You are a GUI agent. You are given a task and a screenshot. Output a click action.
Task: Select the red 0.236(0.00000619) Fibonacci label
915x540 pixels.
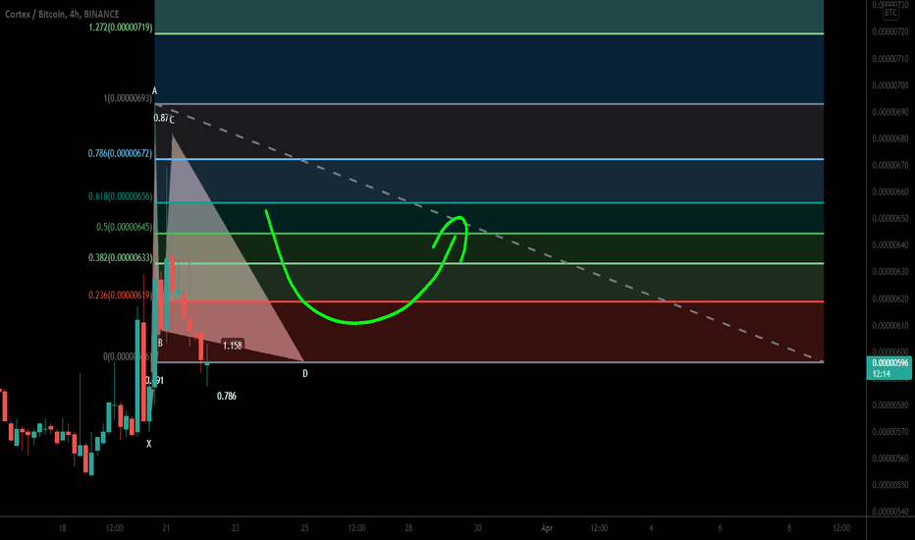pyautogui.click(x=120, y=296)
